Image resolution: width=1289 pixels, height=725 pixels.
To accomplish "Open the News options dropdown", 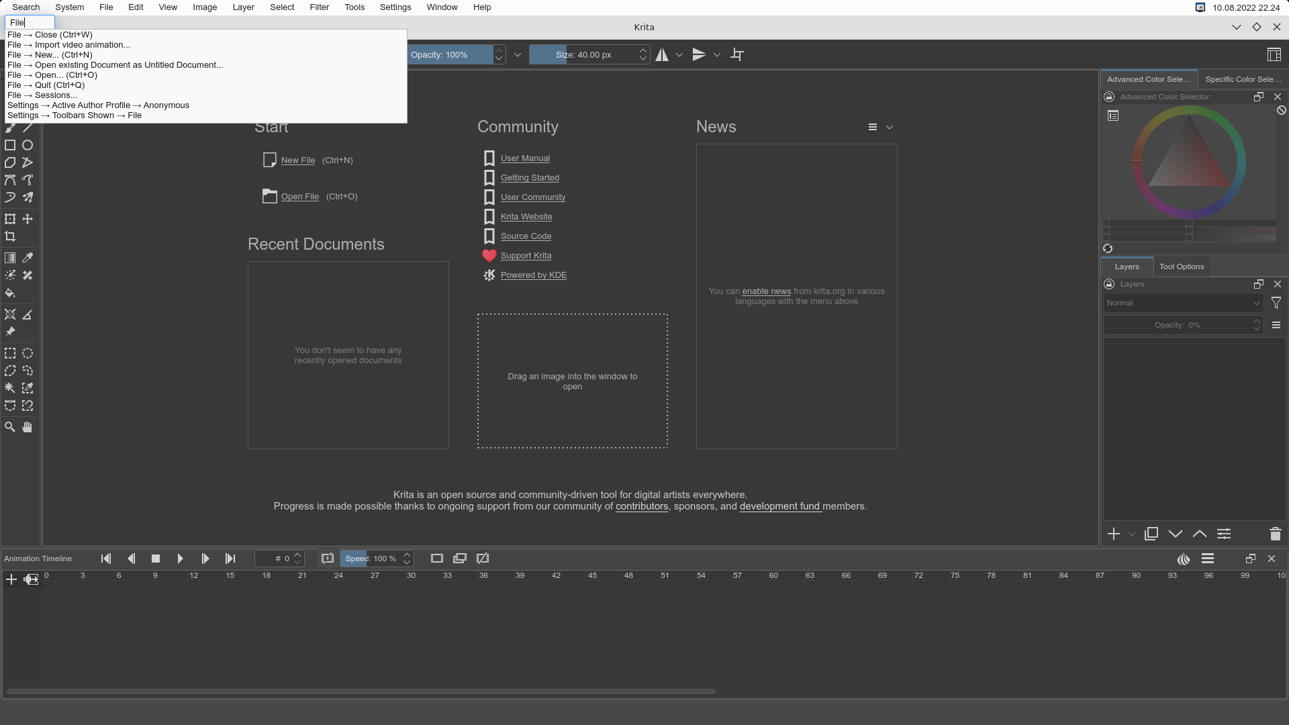I will tap(890, 127).
